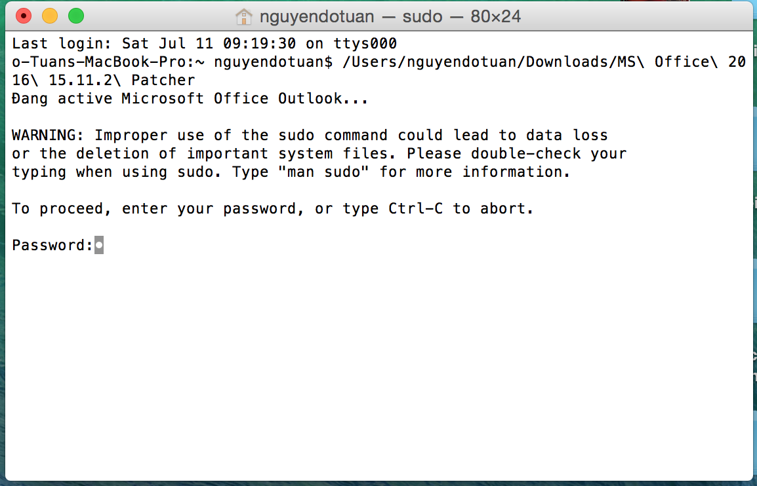
Task: Click the home folder icon in title bar
Action: tap(243, 16)
